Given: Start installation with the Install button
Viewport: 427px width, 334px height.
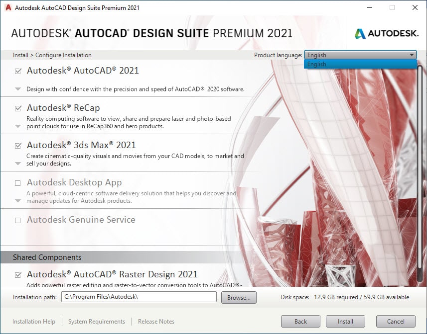Looking at the screenshot, I should click(345, 322).
